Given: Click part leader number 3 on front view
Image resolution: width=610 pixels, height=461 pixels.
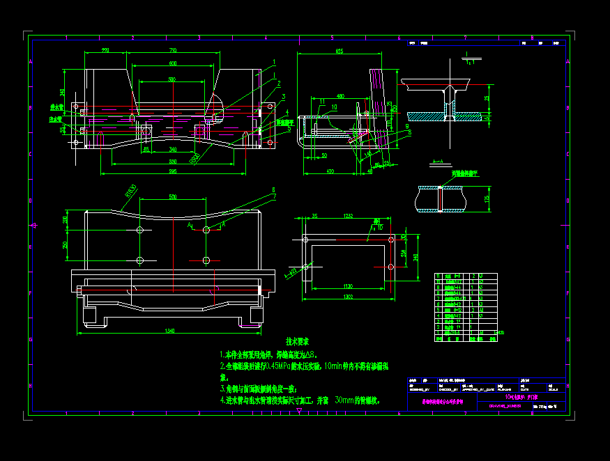Looking at the screenshot, I should click(x=284, y=96).
